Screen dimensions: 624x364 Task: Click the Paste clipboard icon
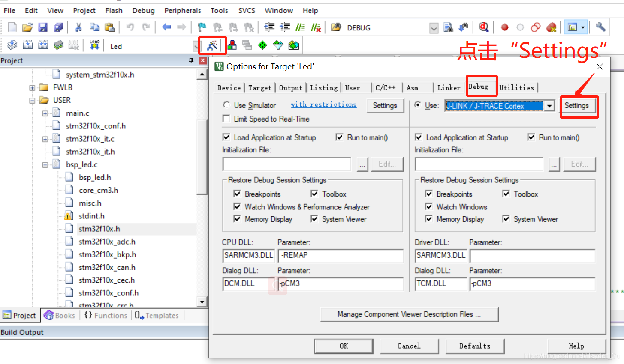pos(110,27)
